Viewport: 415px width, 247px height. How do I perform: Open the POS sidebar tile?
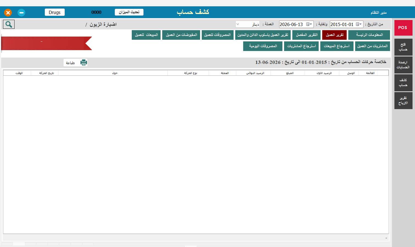click(403, 28)
